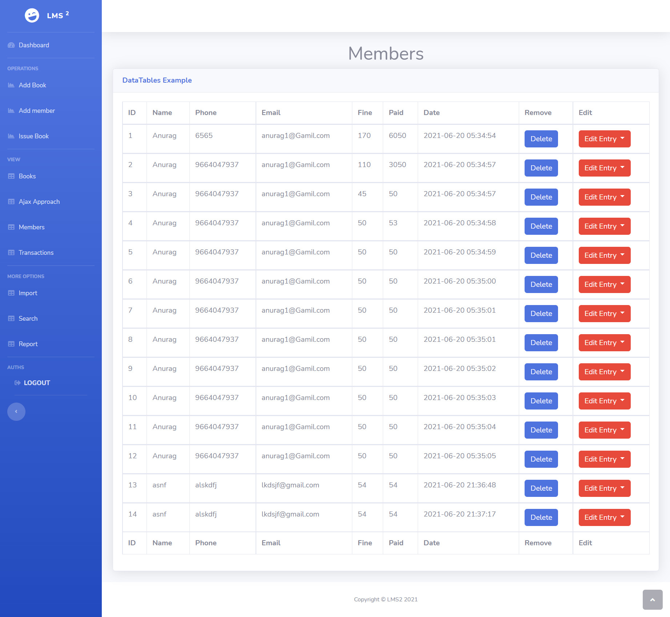Image resolution: width=670 pixels, height=617 pixels.
Task: Open Edit Entry dropdown for member 1
Action: 605,139
